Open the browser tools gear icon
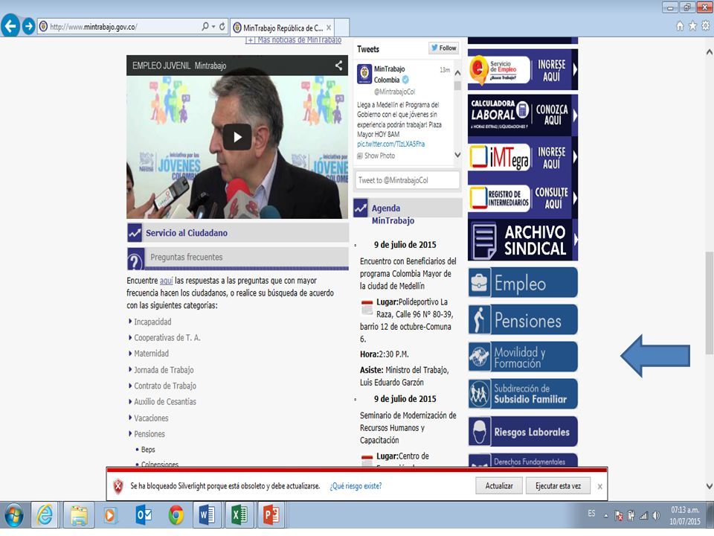714x536 pixels. pos(705,26)
